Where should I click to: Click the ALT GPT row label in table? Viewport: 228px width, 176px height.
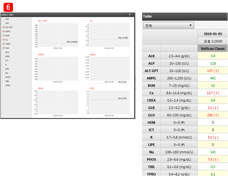click(x=151, y=71)
